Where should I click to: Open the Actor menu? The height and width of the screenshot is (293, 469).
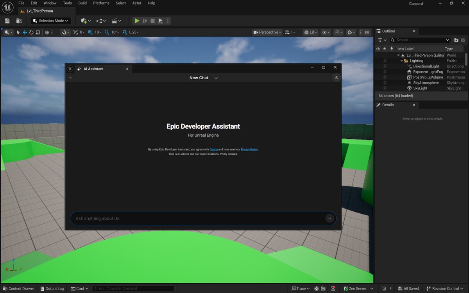tap(137, 3)
